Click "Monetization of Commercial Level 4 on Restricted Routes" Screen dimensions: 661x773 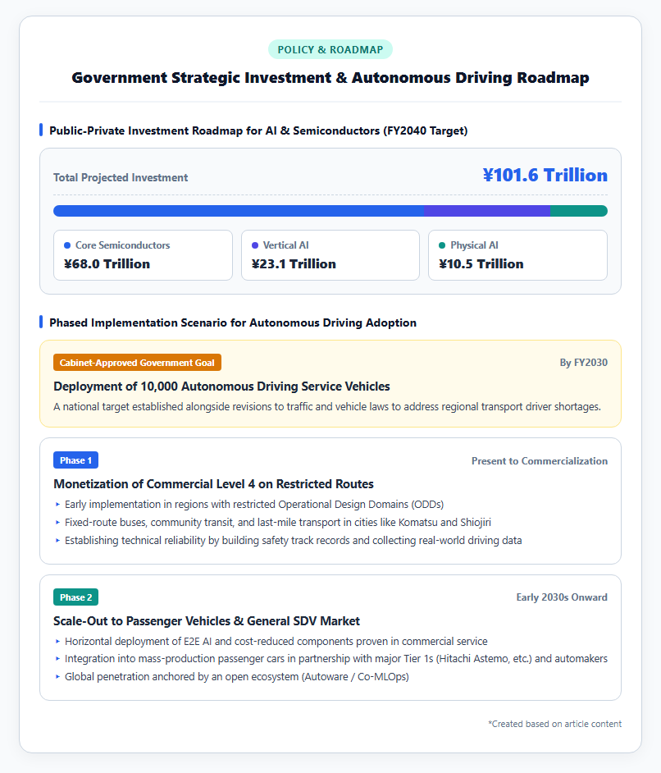[214, 484]
